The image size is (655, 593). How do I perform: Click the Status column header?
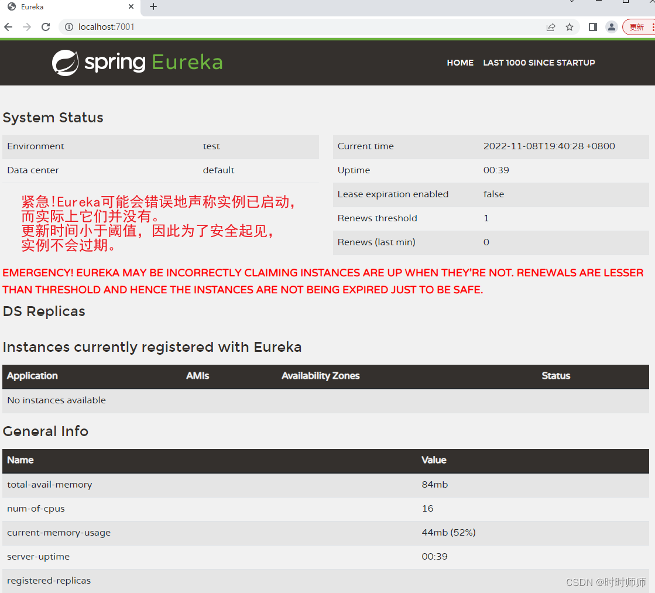[x=555, y=376]
